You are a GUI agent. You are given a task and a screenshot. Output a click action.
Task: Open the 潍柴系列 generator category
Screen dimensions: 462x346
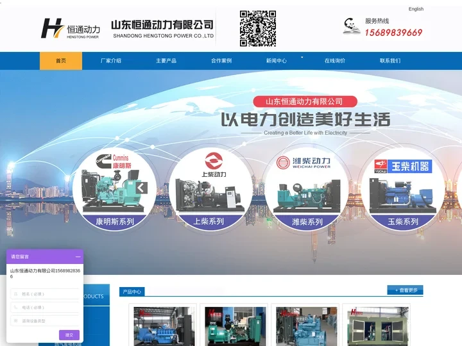coord(307,222)
